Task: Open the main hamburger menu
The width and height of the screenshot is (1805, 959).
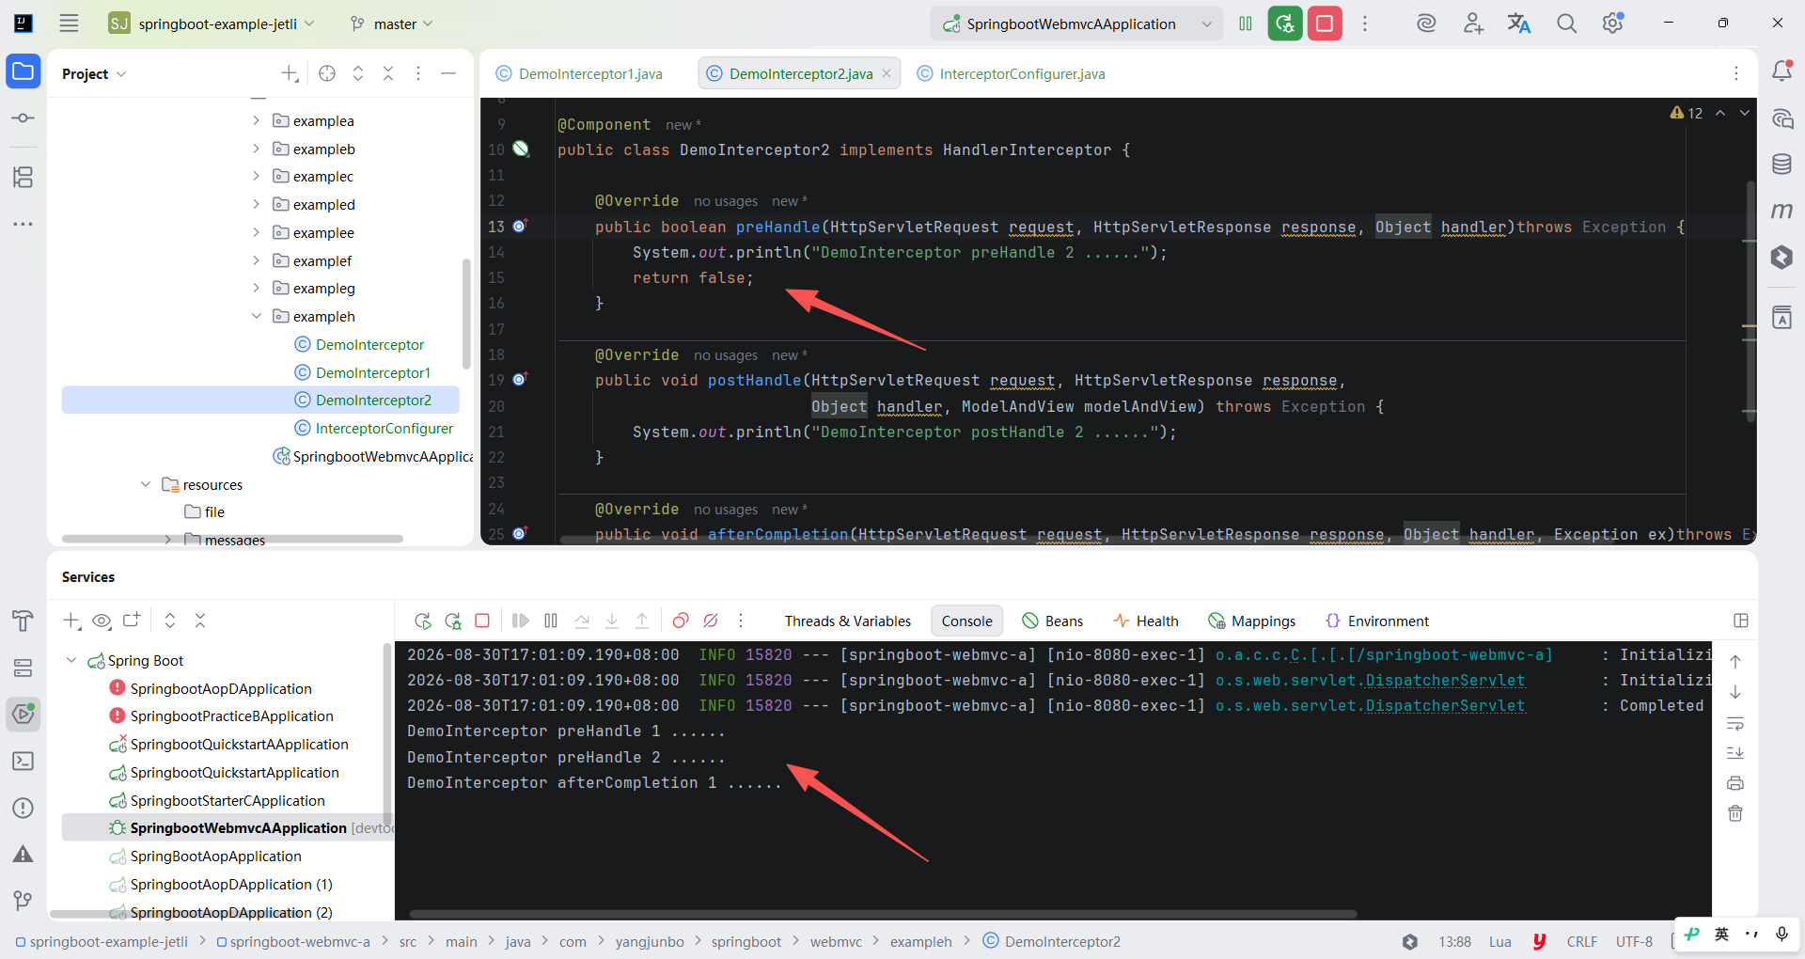Action: click(x=69, y=24)
